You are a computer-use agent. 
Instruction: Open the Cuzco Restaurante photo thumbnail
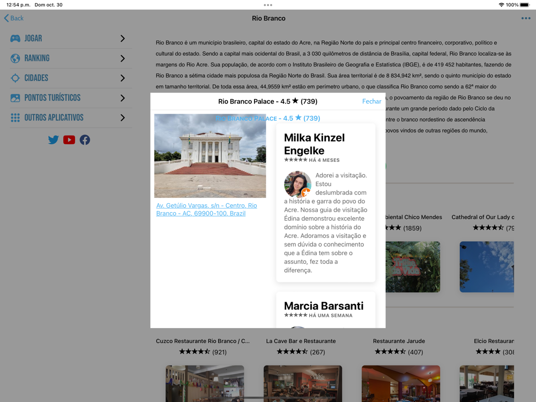pyautogui.click(x=205, y=384)
